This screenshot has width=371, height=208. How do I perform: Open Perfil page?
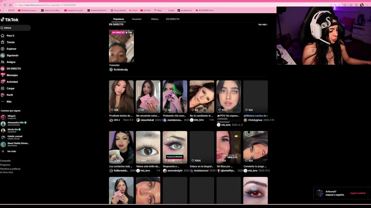pos(7,95)
